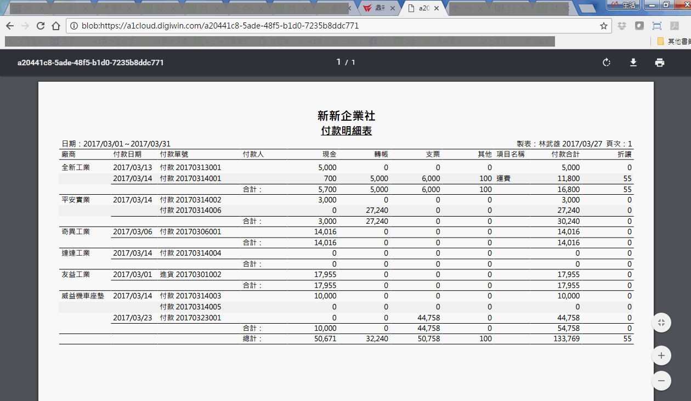Click payment number 付款 20170314006

point(190,210)
